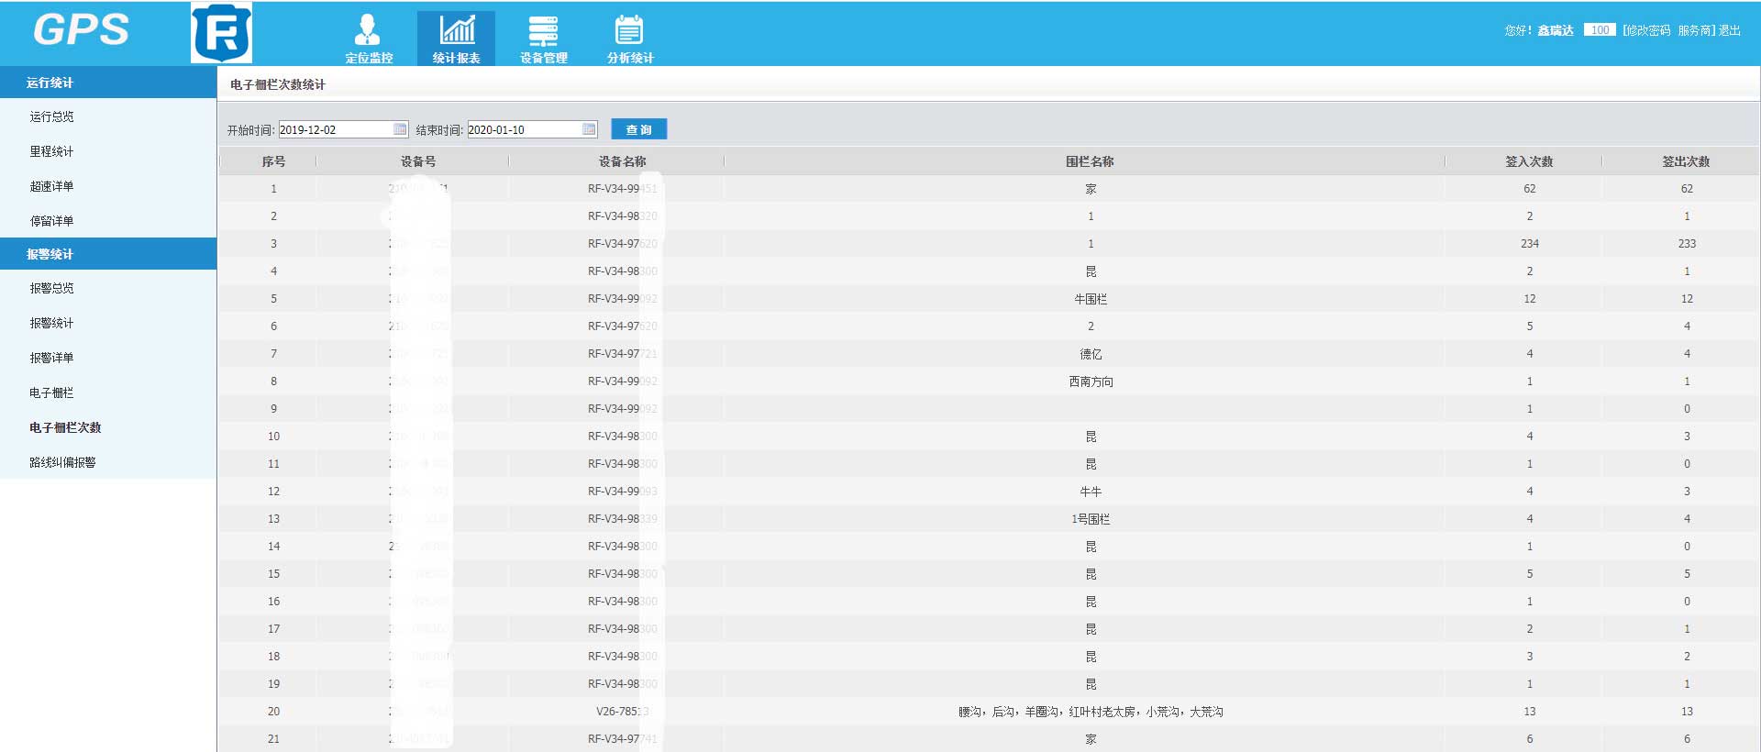Viewport: 1761px width, 752px height.
Task: Select 超速详单 in the sidebar
Action: point(51,186)
